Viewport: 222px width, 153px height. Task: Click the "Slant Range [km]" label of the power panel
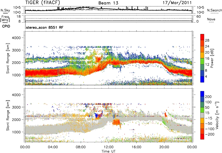pyautogui.click(x=8, y=58)
